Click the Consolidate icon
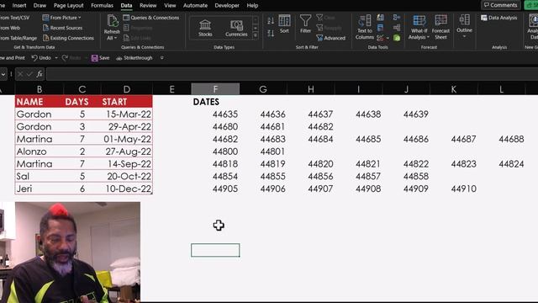Viewport: 538px width, 303px height. point(397,18)
